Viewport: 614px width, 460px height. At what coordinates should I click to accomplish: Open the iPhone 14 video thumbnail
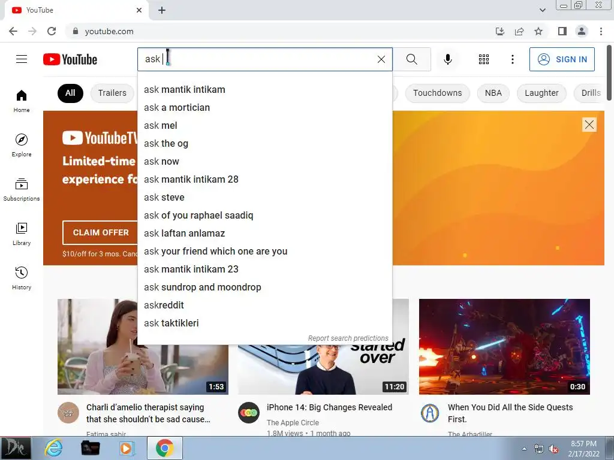[323, 369]
